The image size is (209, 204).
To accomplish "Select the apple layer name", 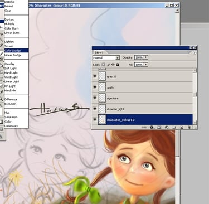I will pyautogui.click(x=110, y=88).
